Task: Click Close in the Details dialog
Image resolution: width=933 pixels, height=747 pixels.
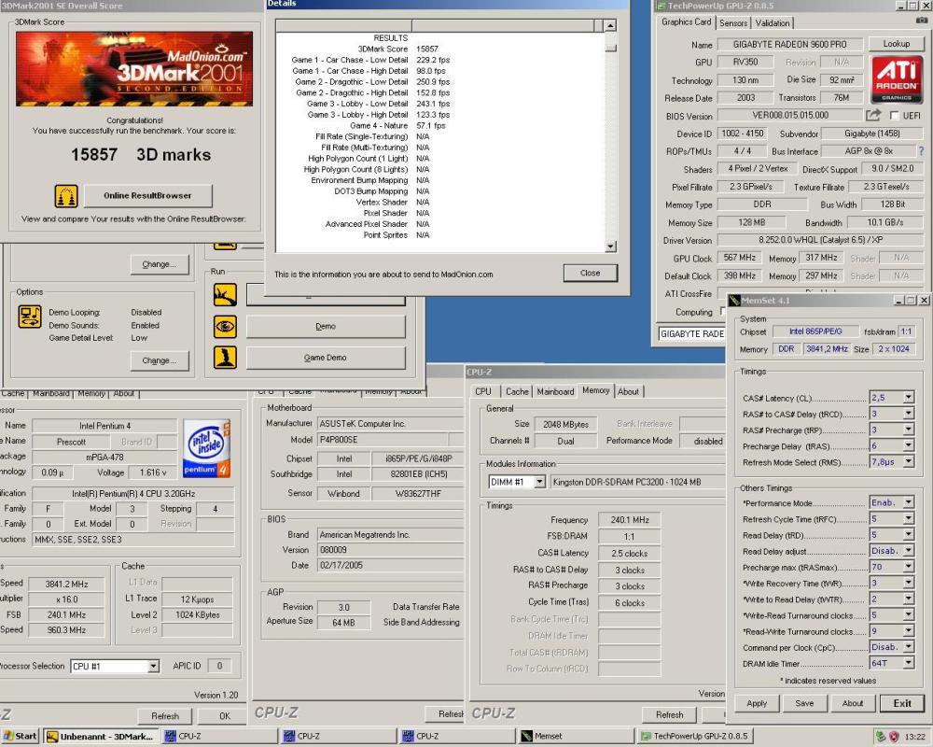Action: click(590, 273)
